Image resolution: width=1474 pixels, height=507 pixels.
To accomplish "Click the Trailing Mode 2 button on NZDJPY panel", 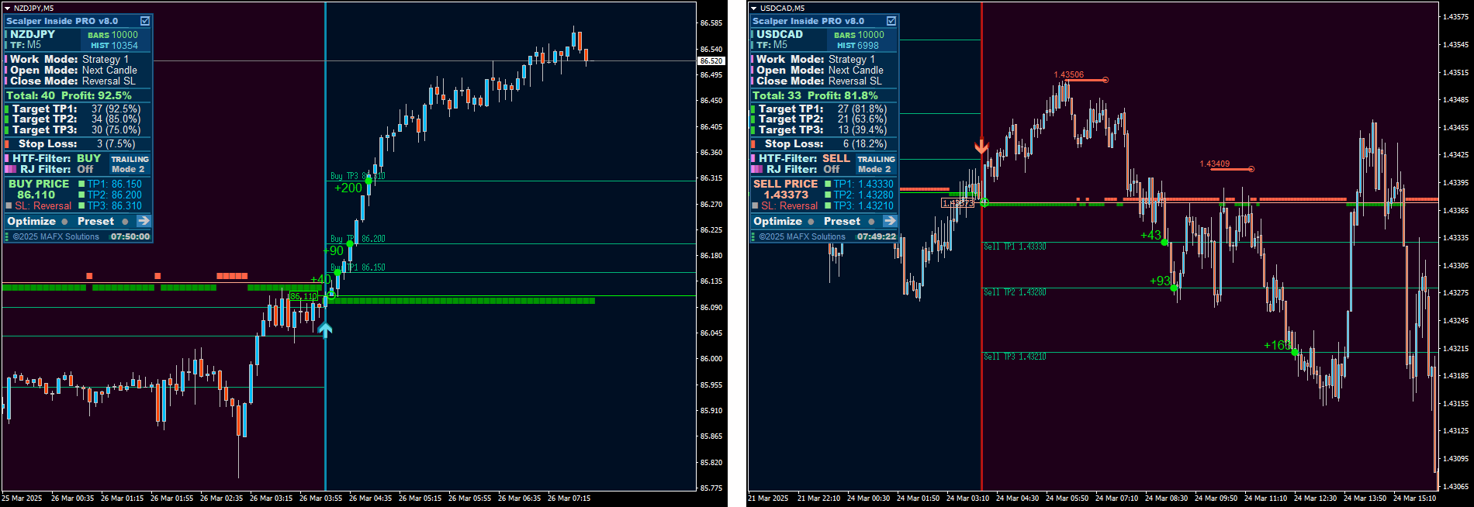I will coord(130,164).
